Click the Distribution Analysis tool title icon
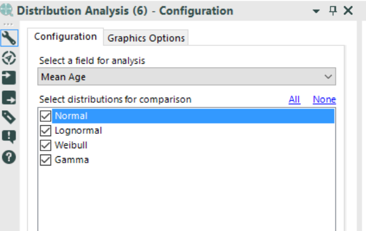 coord(7,11)
